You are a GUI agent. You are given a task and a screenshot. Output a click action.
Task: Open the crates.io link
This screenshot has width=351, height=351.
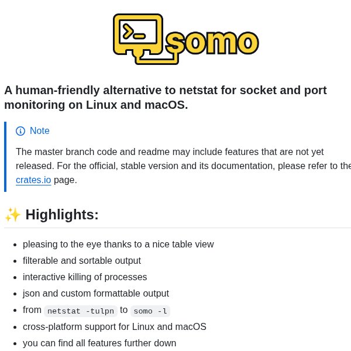[x=33, y=180]
